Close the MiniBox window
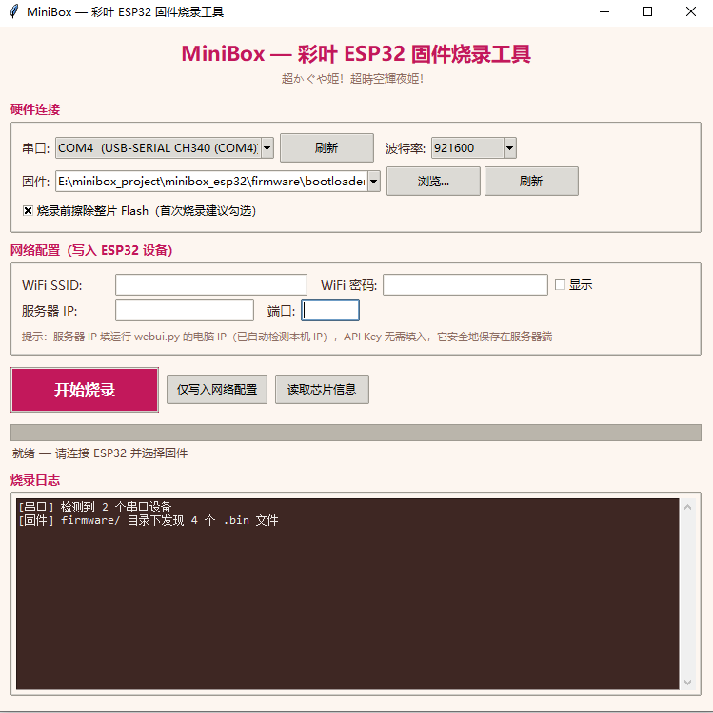 point(691,11)
